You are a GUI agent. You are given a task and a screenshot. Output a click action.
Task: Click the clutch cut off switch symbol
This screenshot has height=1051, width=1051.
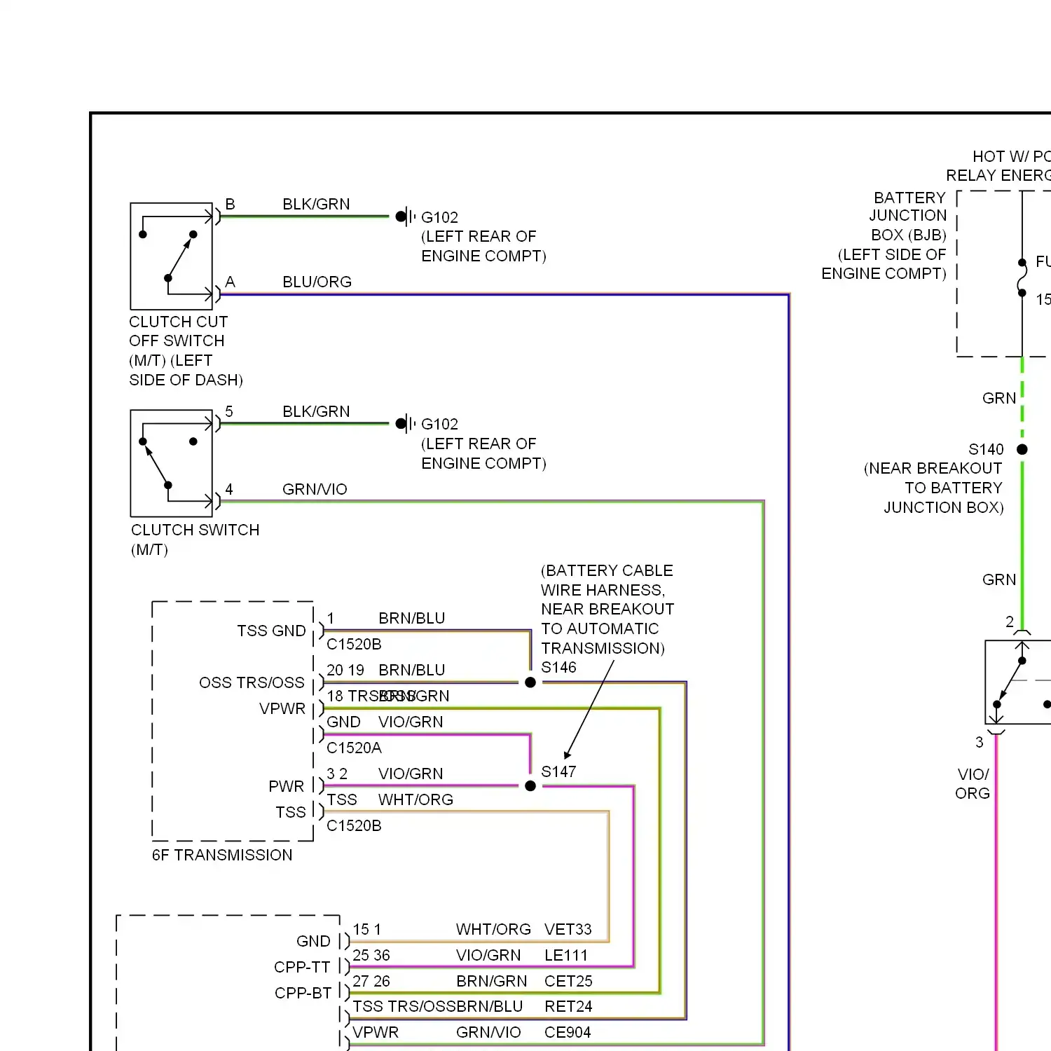(172, 256)
